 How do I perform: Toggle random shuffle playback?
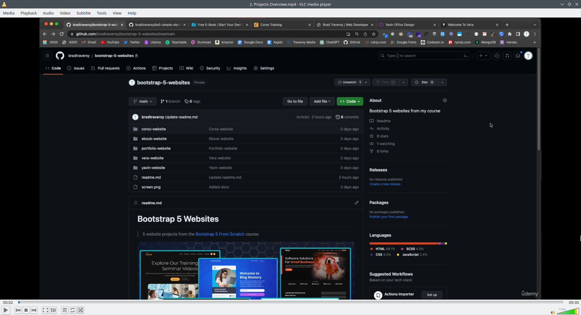80,310
